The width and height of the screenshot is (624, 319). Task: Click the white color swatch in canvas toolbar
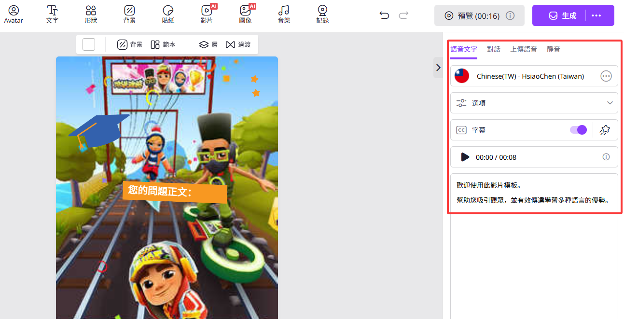tap(89, 44)
